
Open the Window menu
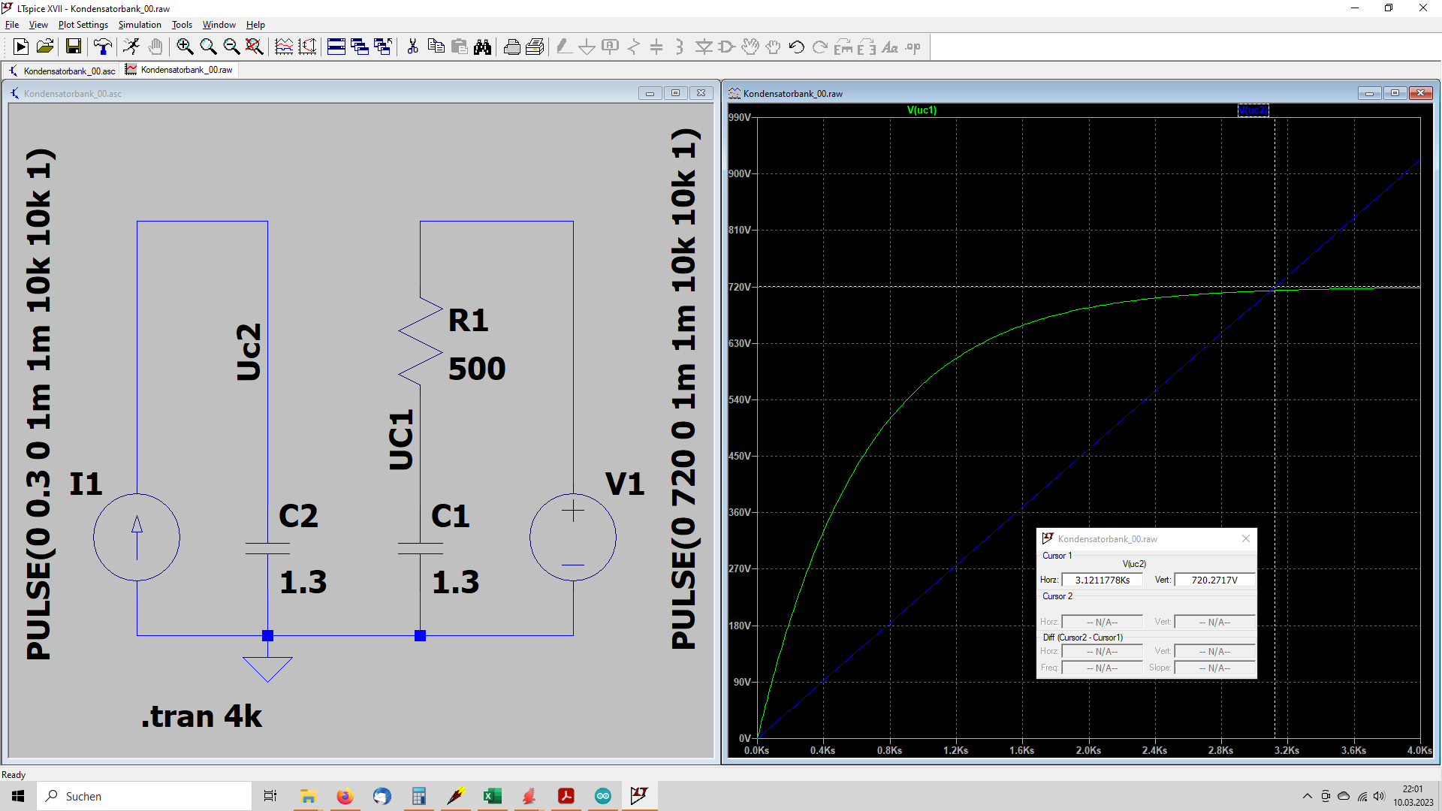(x=219, y=25)
